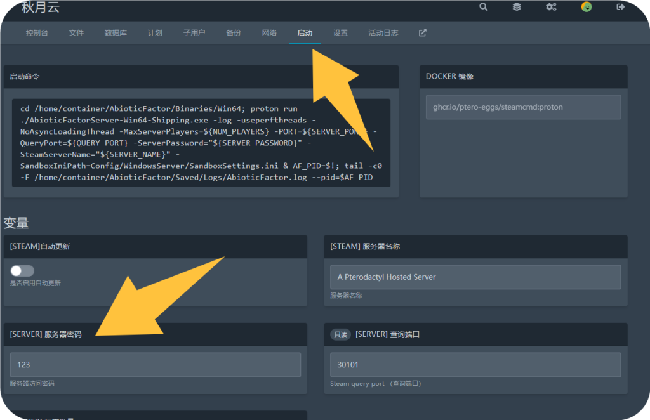Open the 子用户 tab
Image resolution: width=650 pixels, height=420 pixels.
(194, 33)
